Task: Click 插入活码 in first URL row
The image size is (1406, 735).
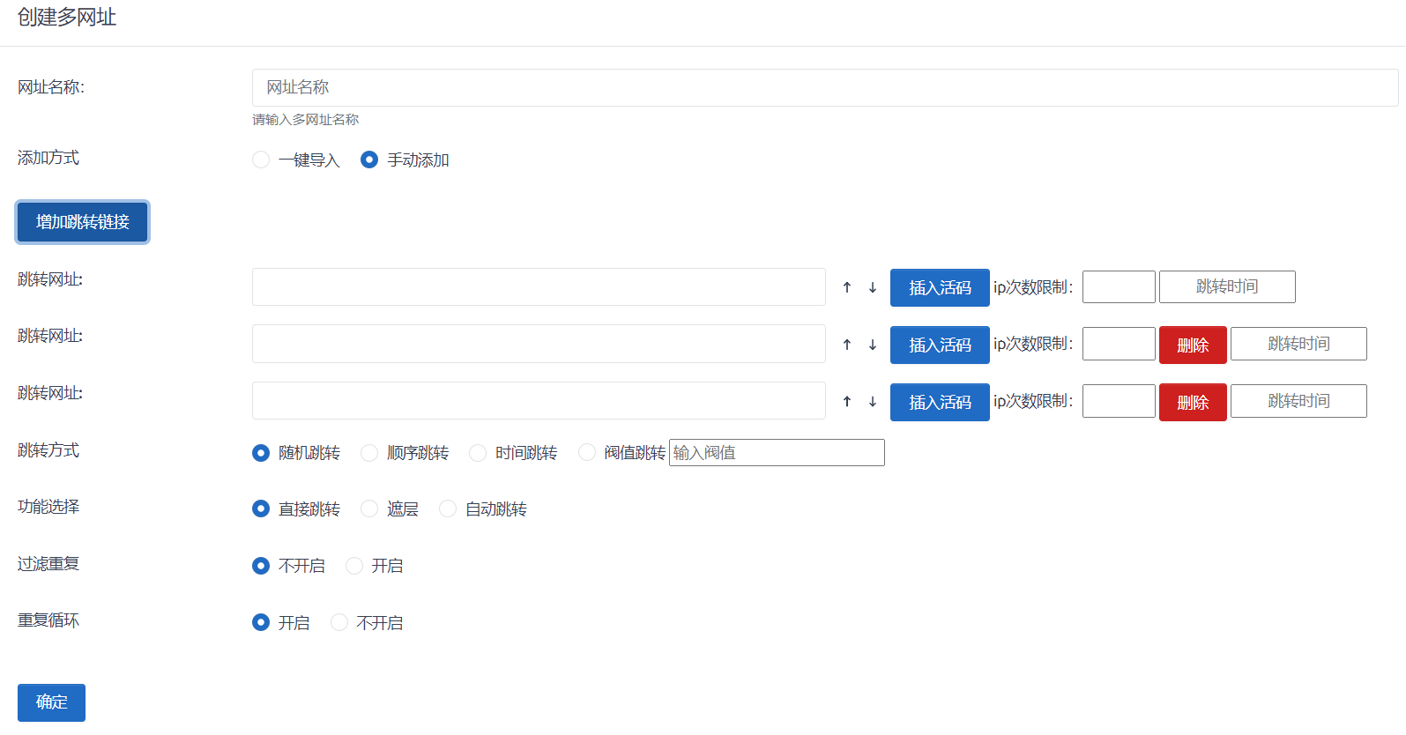Action: coord(940,288)
